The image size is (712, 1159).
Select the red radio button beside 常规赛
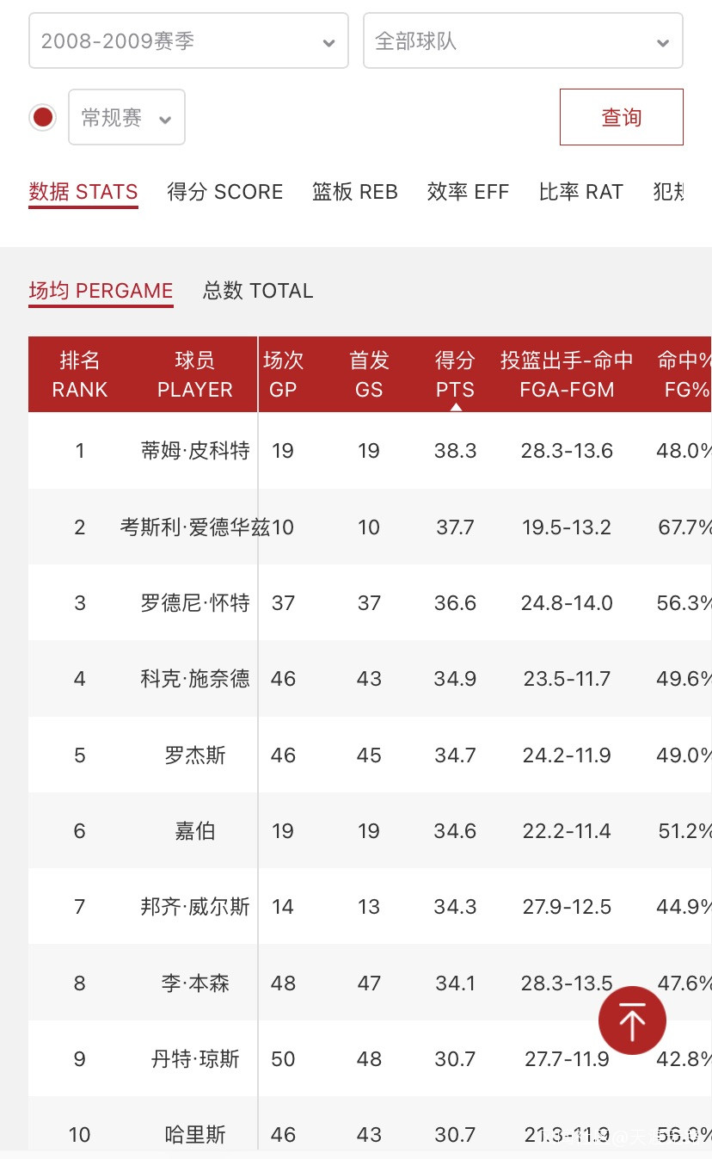click(43, 117)
